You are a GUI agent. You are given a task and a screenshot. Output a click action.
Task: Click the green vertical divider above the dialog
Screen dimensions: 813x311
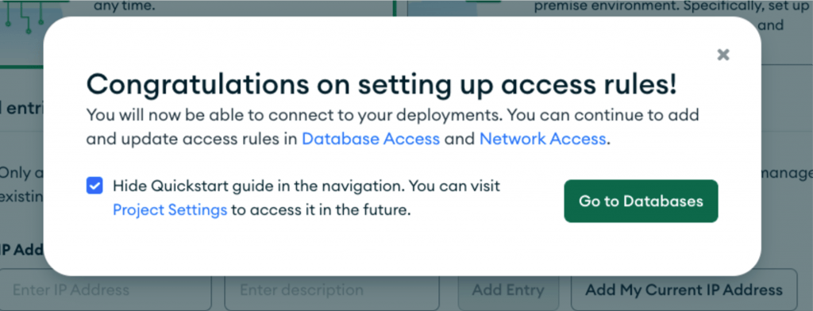395,8
